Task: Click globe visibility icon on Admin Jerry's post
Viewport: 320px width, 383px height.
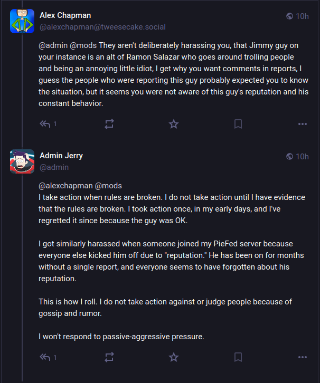Action: [289, 156]
